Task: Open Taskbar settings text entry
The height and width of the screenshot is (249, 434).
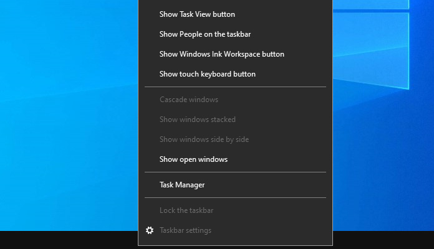Action: [185, 230]
